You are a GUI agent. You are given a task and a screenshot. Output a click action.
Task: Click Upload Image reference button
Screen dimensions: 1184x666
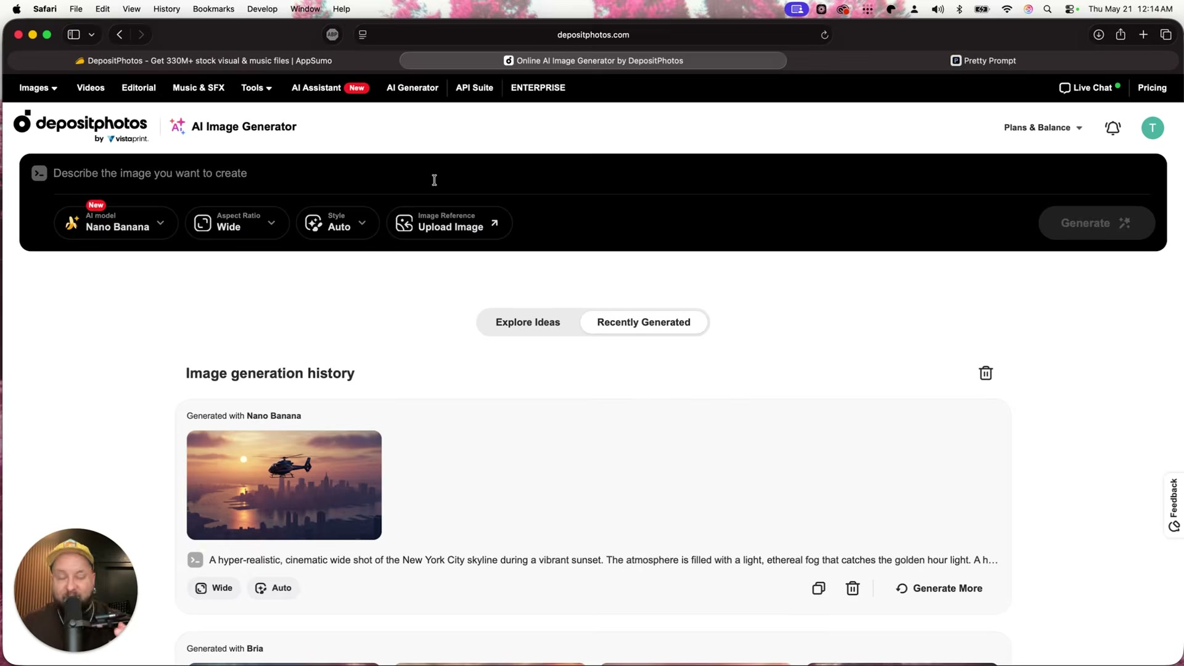pyautogui.click(x=449, y=223)
